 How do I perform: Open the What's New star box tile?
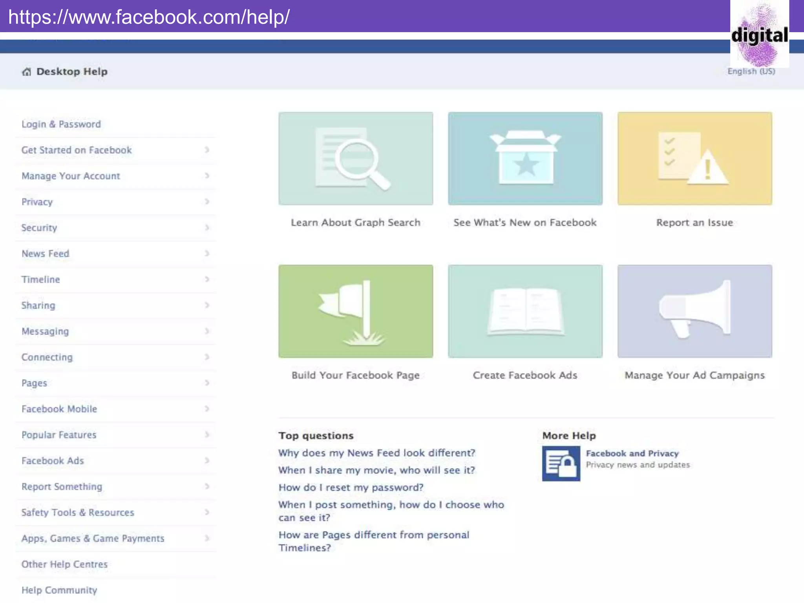pos(525,159)
